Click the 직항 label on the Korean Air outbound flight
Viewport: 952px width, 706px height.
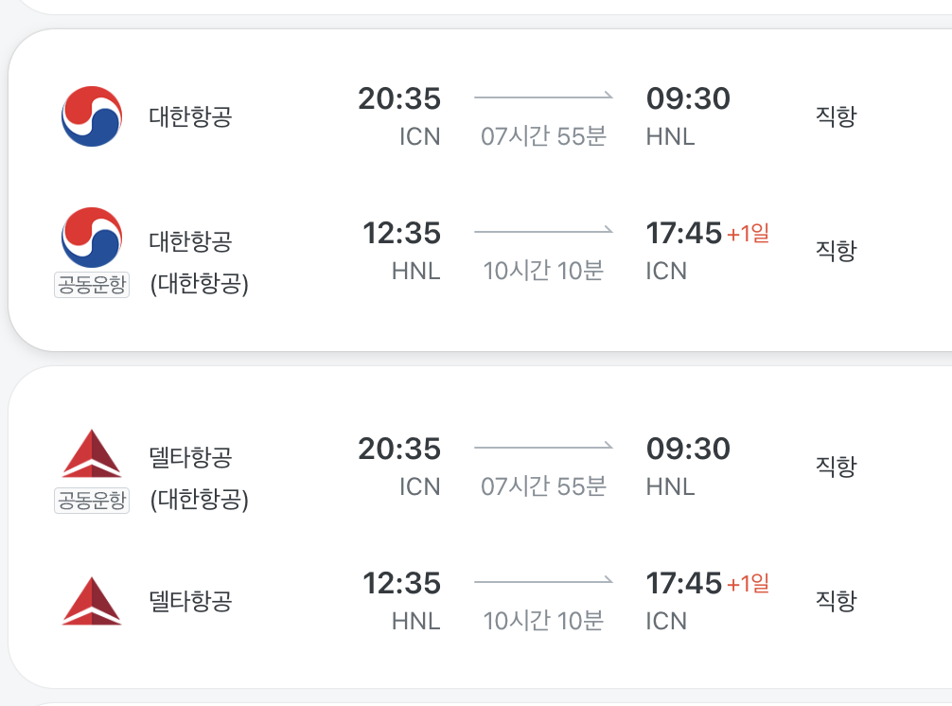[x=836, y=116]
